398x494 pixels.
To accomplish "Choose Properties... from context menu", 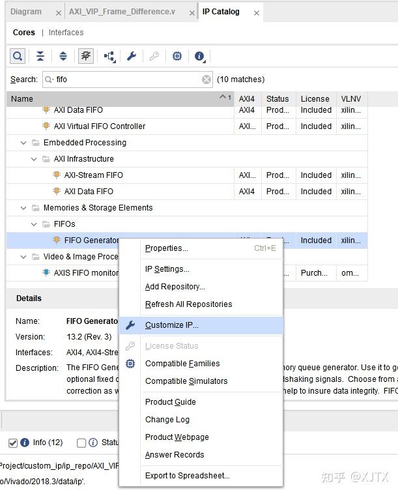I will [x=201, y=248].
